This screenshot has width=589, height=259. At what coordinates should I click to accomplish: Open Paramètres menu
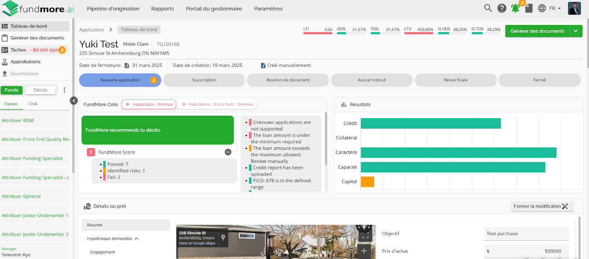[x=268, y=9]
